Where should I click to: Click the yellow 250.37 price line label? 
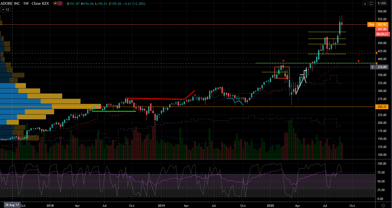coord(382,107)
